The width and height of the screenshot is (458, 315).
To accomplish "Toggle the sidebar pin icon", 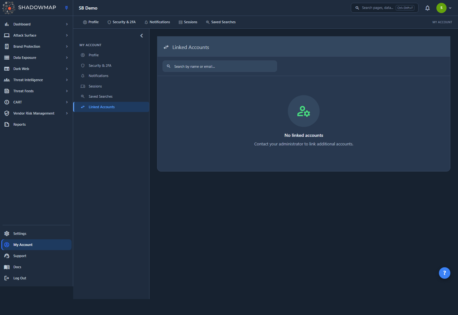I will pyautogui.click(x=66, y=8).
